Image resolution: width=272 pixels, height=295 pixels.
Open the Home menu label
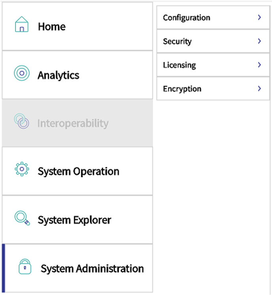(52, 27)
